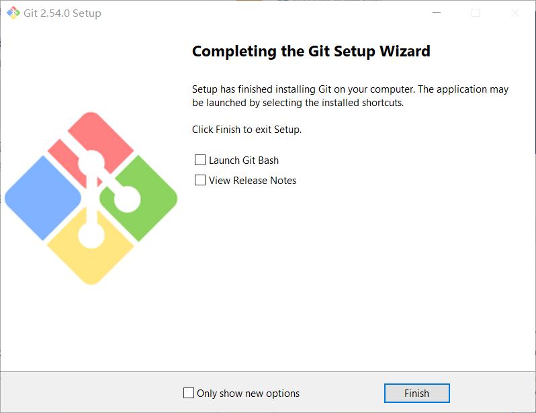Click the Git icon in the title bar
536x413 pixels.
(13, 13)
